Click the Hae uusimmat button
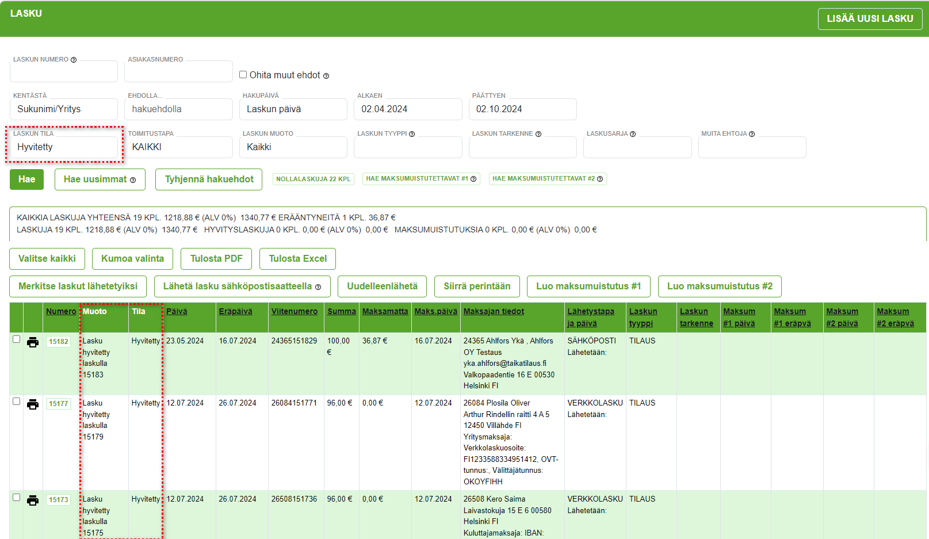 tap(100, 179)
